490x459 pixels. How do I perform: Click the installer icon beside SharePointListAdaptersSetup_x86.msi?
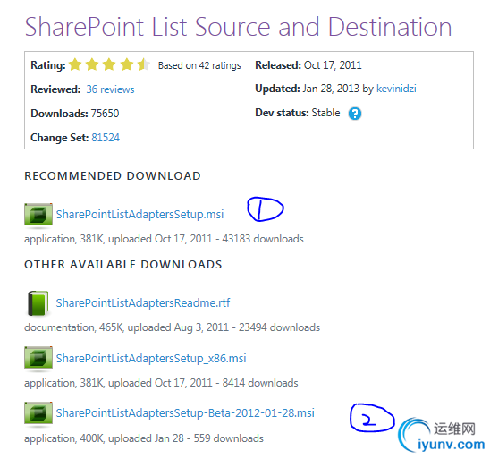click(38, 358)
